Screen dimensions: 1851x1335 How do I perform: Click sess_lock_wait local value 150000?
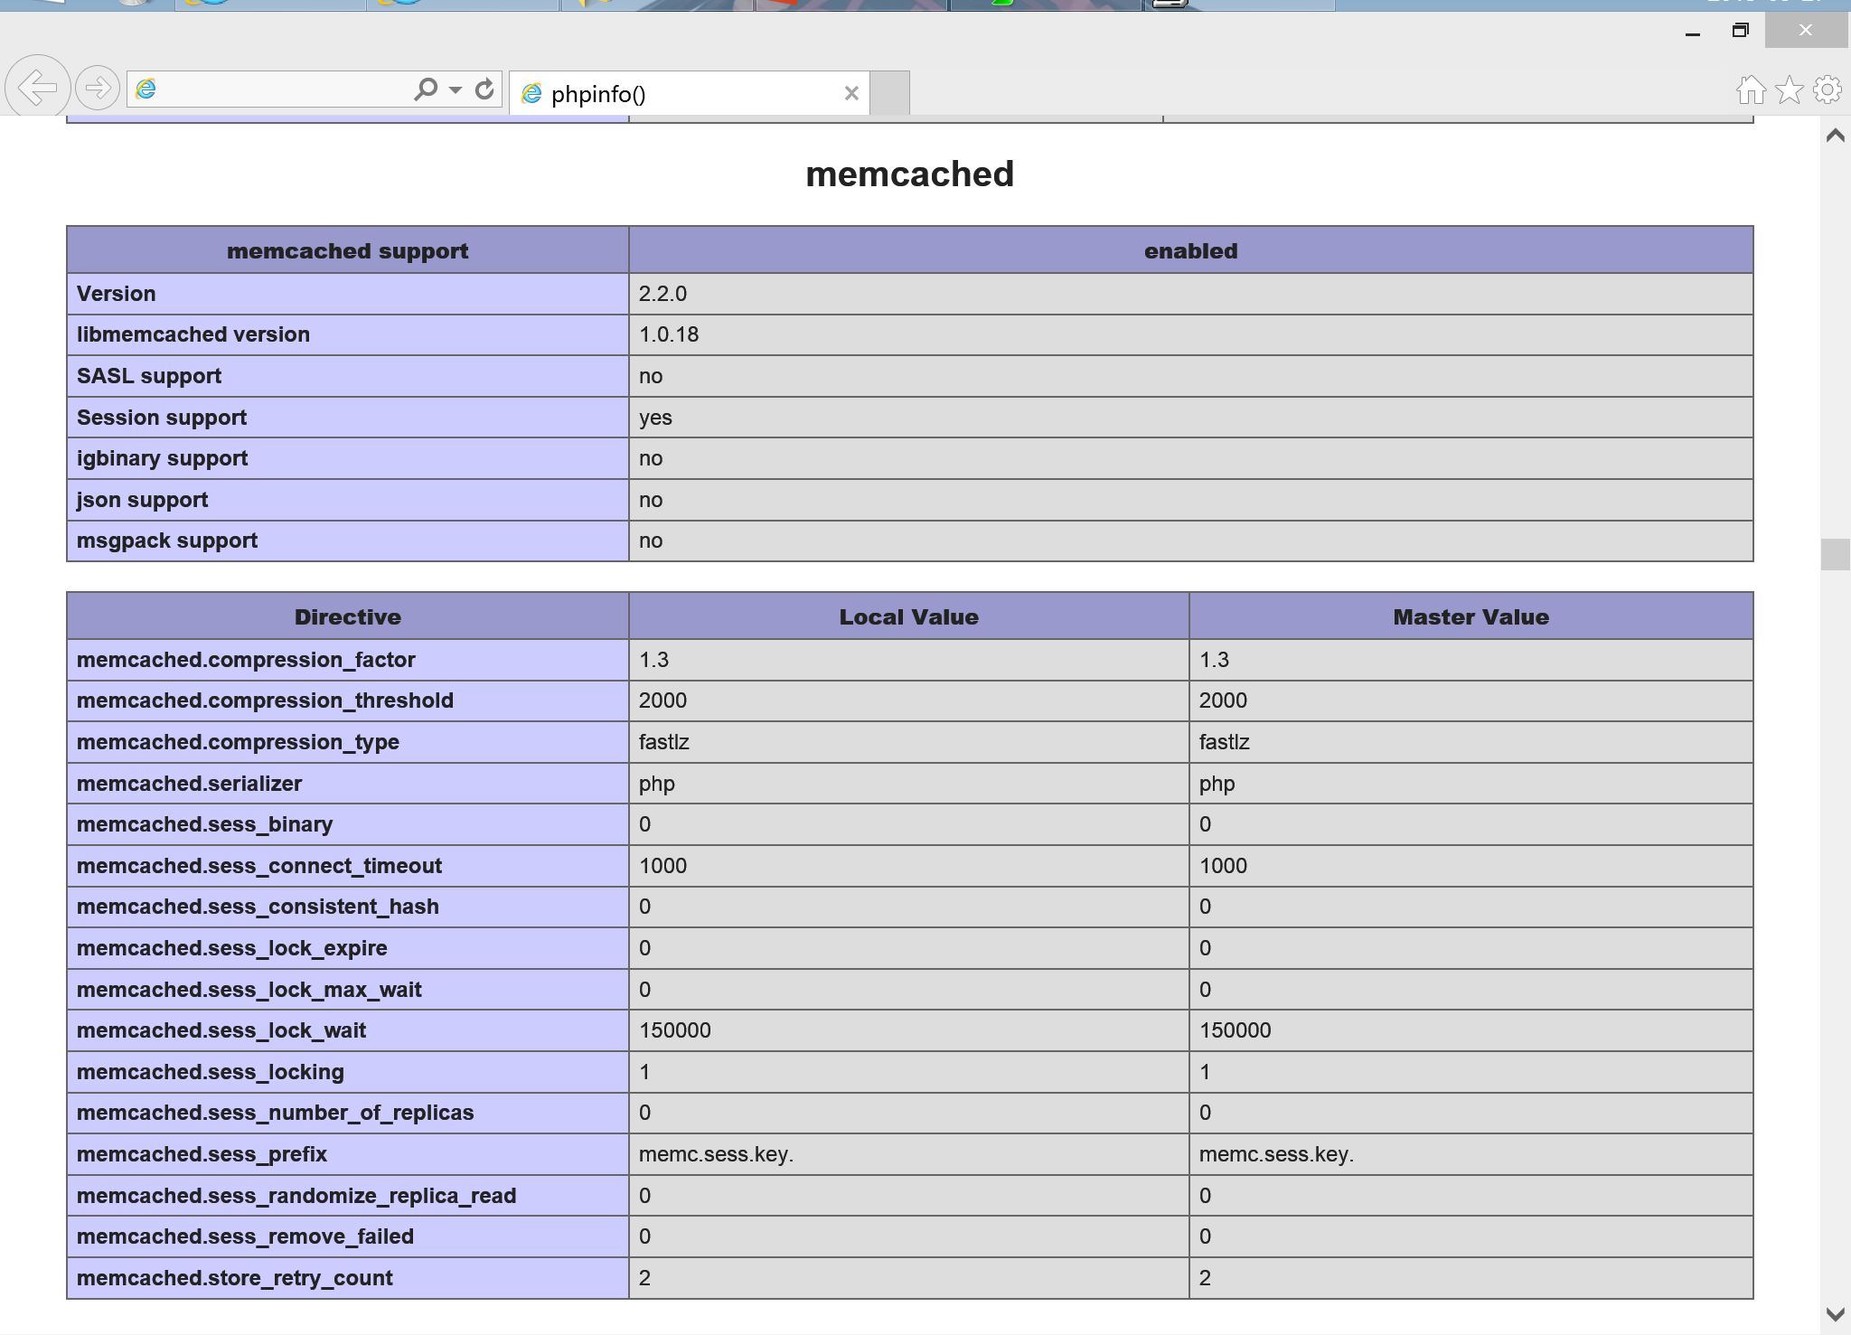pos(674,1030)
